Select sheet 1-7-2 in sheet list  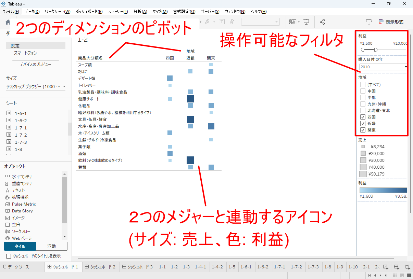coord(21,135)
